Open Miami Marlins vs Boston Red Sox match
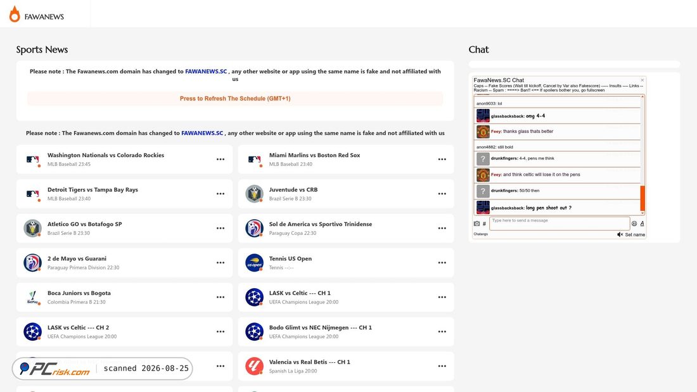 (x=314, y=155)
